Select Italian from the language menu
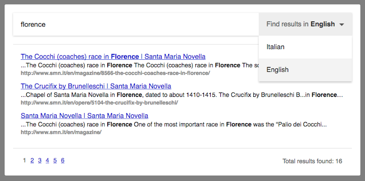The width and height of the screenshot is (365, 181). [276, 47]
